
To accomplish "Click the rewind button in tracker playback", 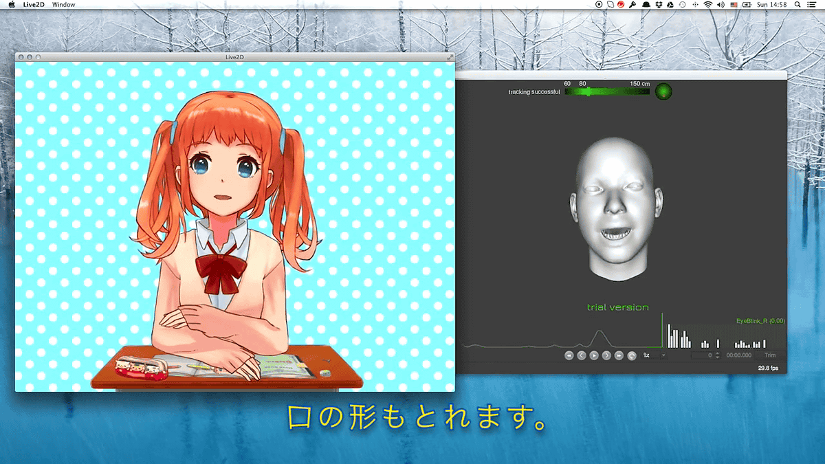I will coord(569,355).
